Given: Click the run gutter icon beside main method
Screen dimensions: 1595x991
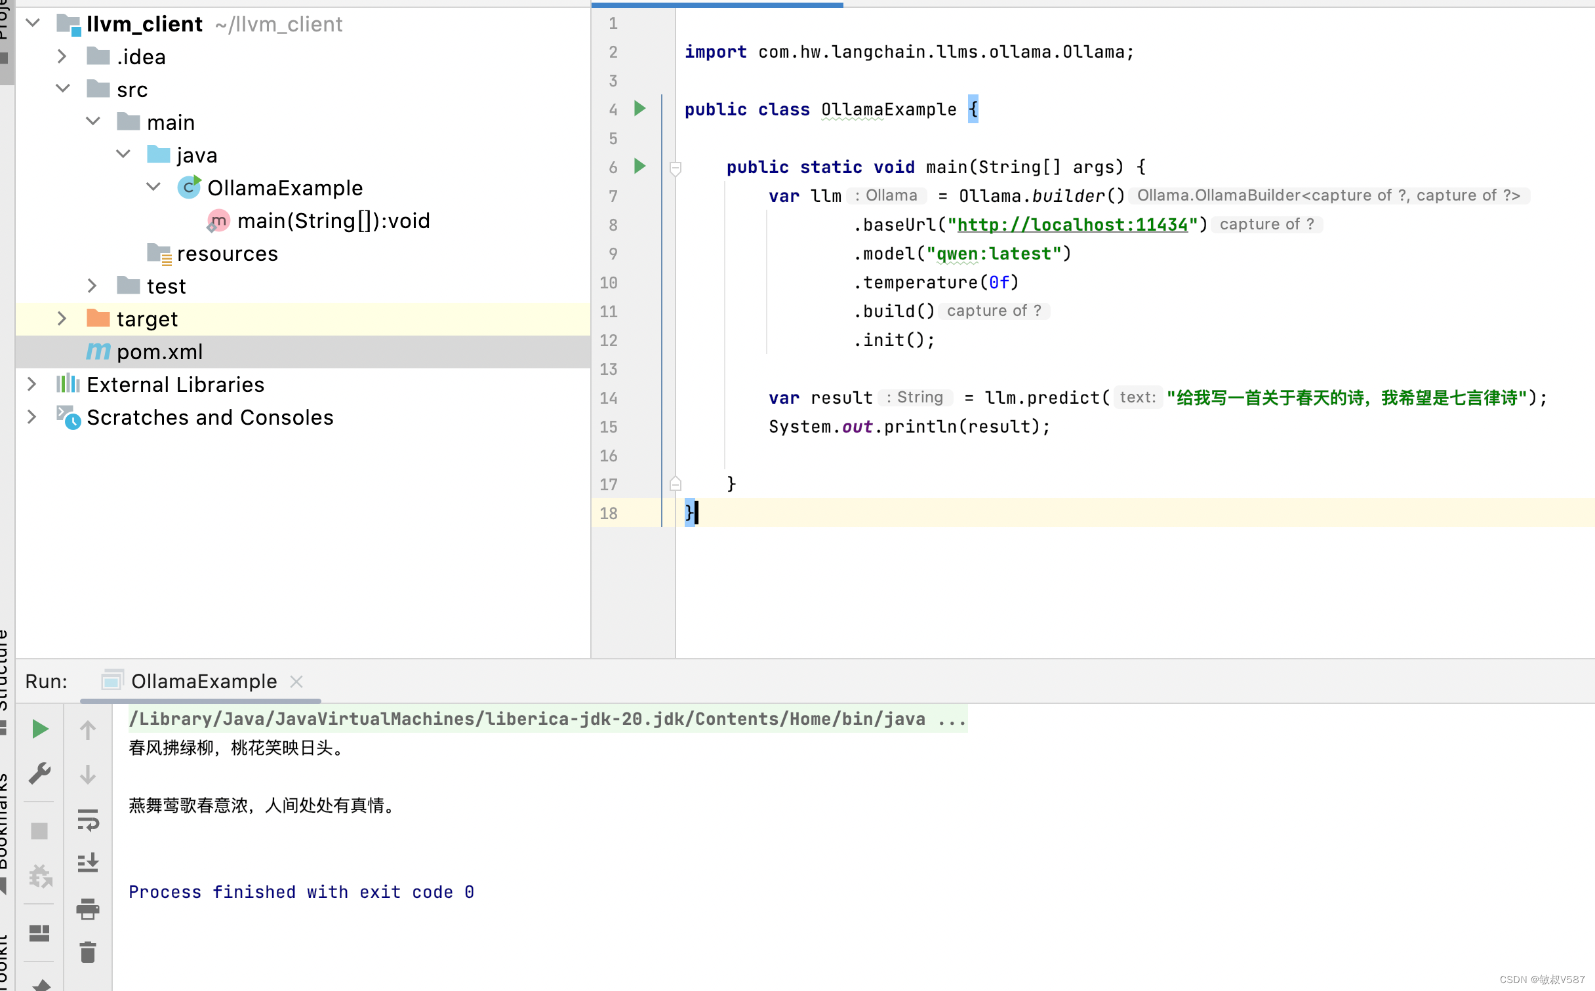Looking at the screenshot, I should [x=640, y=166].
